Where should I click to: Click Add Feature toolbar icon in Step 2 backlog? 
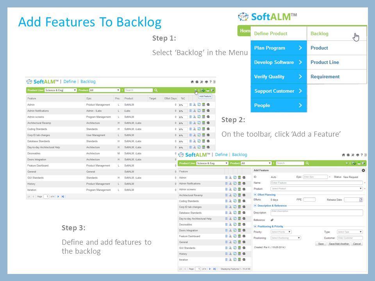(x=195, y=90)
